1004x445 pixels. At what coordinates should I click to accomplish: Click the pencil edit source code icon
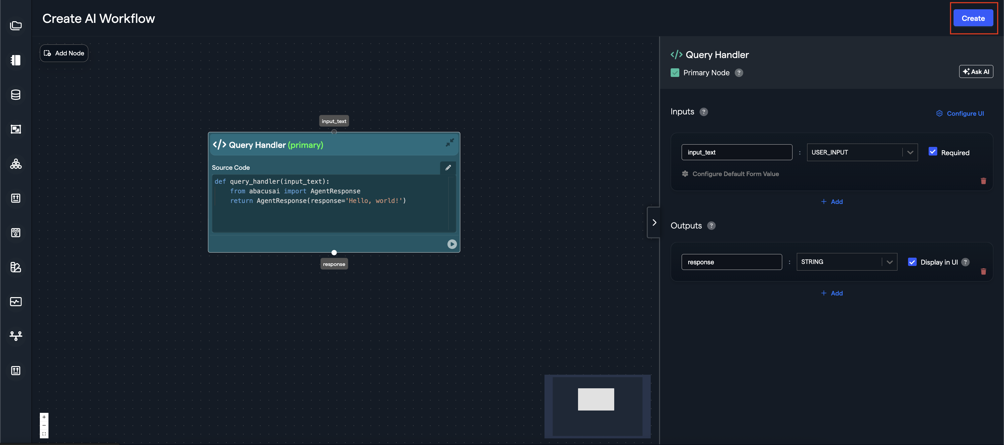(x=448, y=167)
